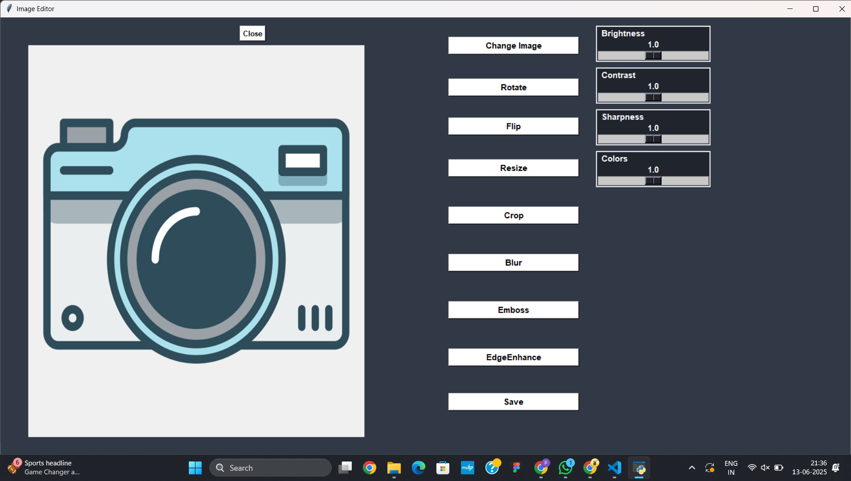This screenshot has height=481, width=851.
Task: Apply the EdgeEnhance filter
Action: (513, 357)
